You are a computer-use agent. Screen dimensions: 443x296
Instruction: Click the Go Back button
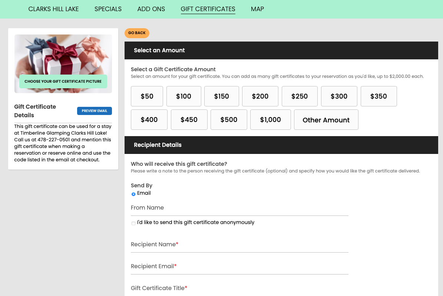[x=137, y=33]
